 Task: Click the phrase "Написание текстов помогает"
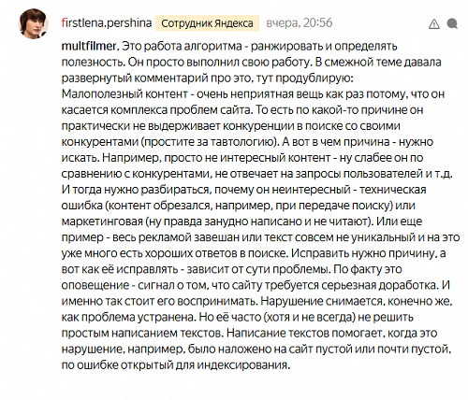[304, 334]
